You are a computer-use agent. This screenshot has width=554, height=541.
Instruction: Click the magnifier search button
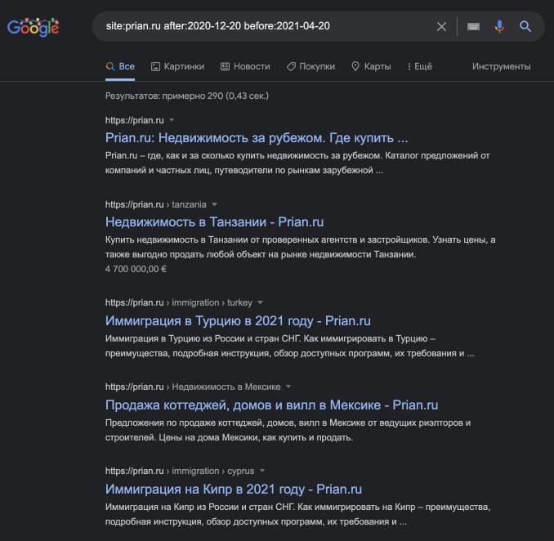click(525, 26)
